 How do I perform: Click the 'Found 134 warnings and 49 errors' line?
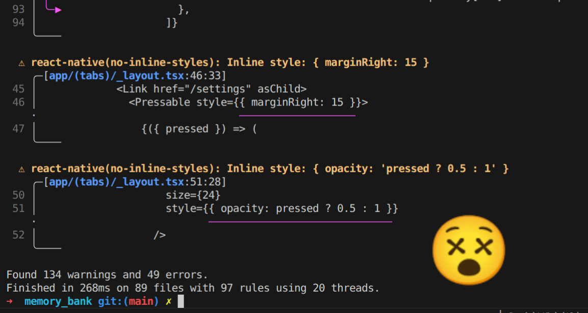pos(107,275)
